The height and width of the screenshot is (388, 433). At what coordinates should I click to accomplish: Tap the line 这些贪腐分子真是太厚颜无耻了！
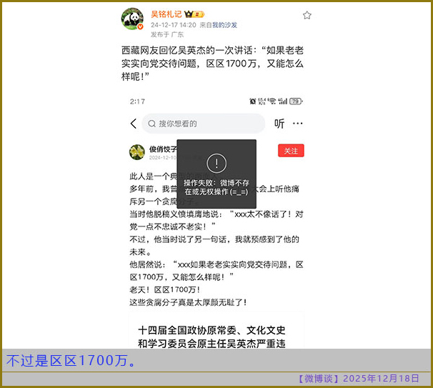pos(189,302)
